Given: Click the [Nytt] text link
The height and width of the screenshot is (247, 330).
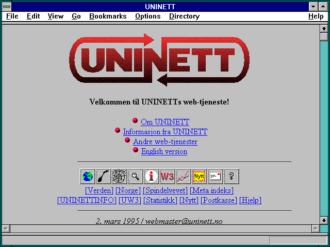Looking at the screenshot, I should pos(189,200).
